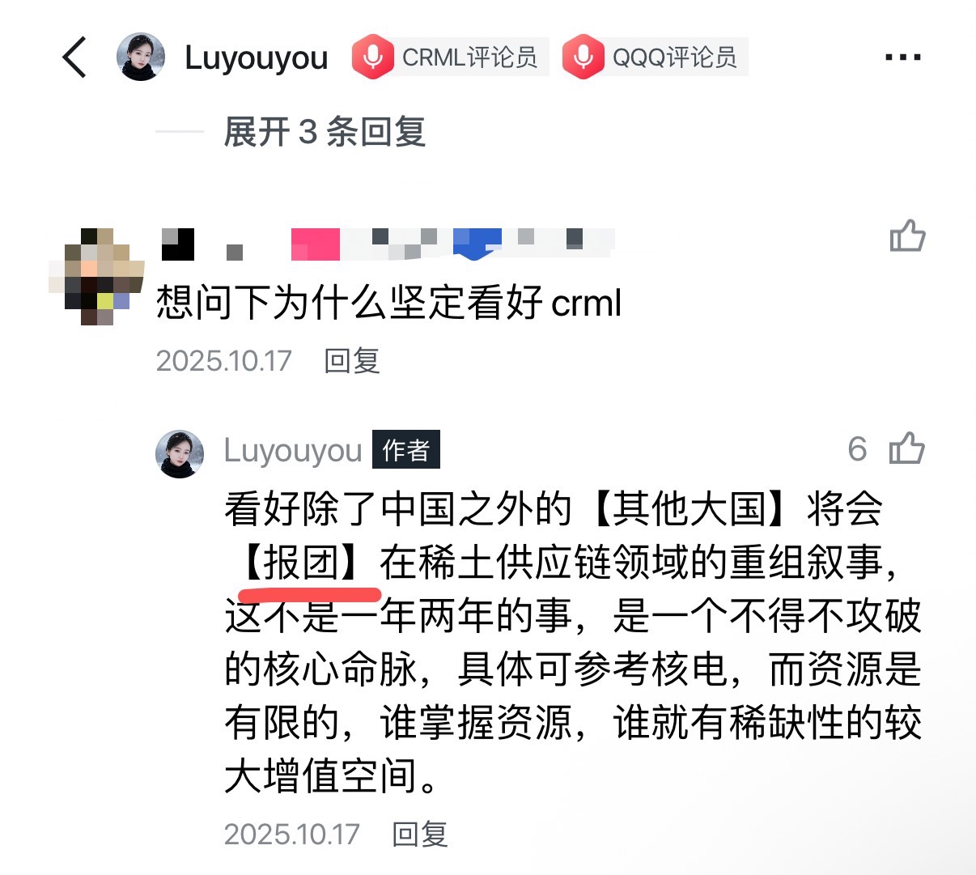Open Luyouyou's avatar in the header
The image size is (976, 875).
pyautogui.click(x=141, y=57)
